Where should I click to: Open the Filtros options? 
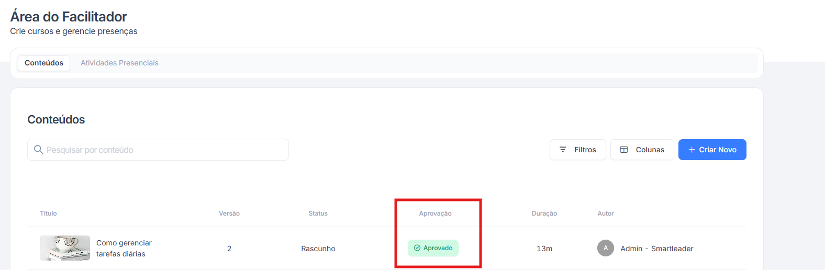(578, 150)
